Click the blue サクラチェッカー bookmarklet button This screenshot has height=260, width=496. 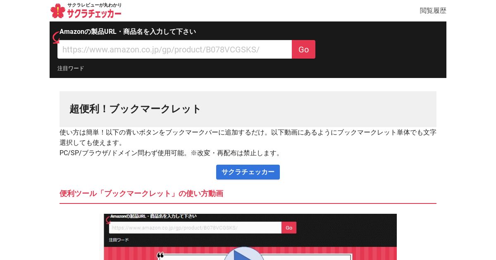click(x=248, y=172)
